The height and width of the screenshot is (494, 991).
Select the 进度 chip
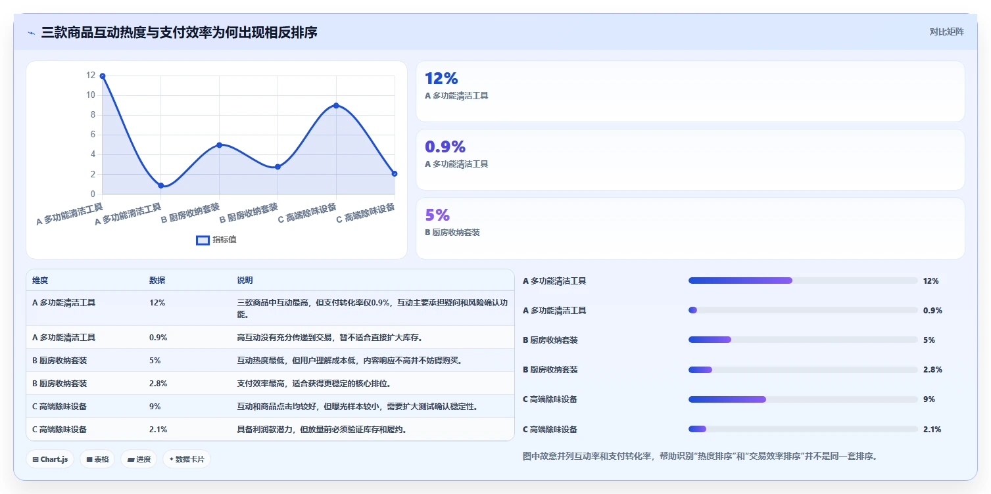pyautogui.click(x=139, y=459)
